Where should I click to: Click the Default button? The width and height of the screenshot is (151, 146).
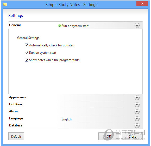coord(16,136)
